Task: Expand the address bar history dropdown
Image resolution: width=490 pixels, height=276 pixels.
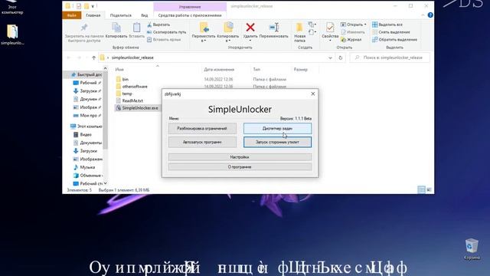Action: click(x=330, y=58)
